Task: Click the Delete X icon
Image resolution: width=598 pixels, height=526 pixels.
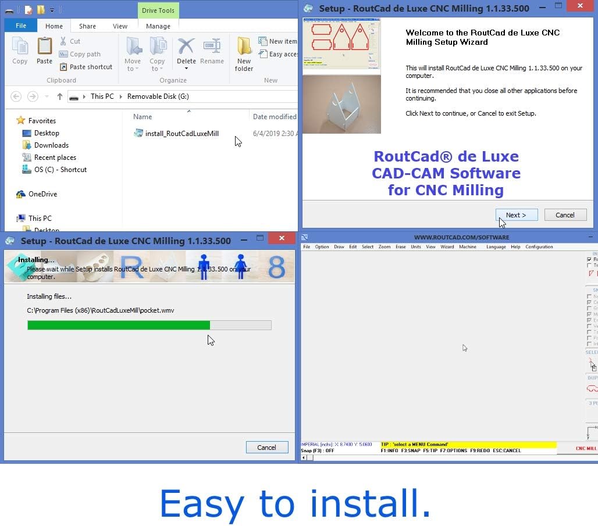Action: pyautogui.click(x=186, y=46)
